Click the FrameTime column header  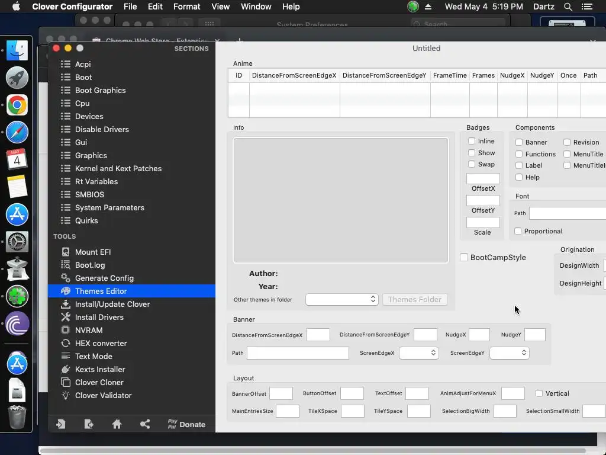(450, 75)
